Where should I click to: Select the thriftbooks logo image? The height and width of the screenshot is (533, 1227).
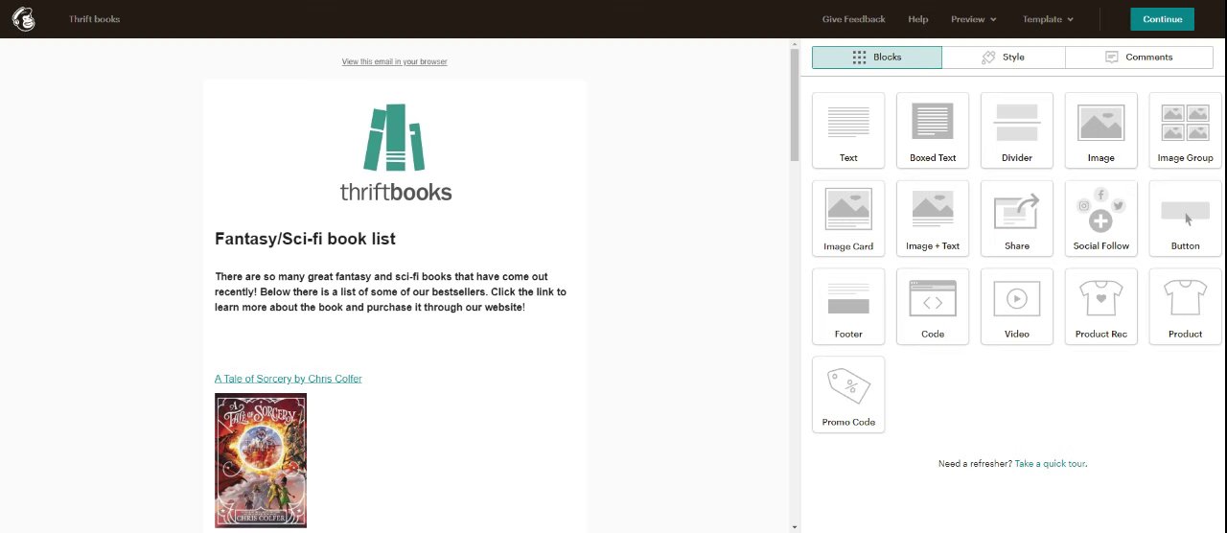click(x=395, y=152)
